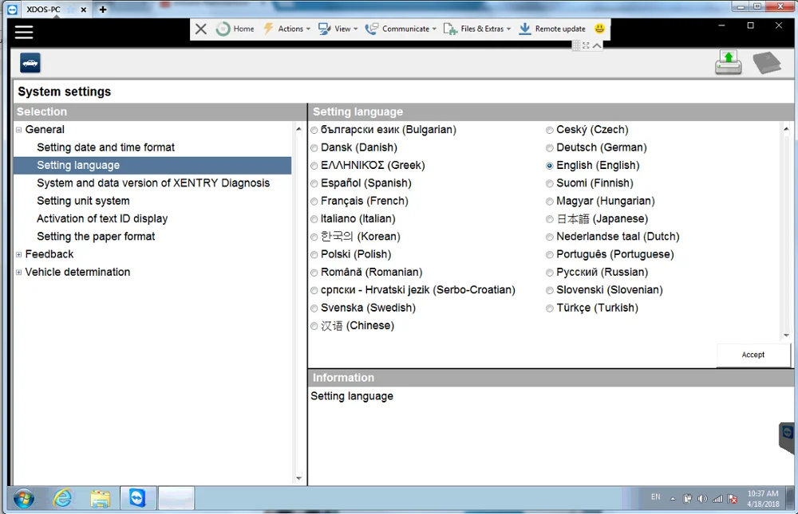Open the Actions dropdown menu

pyautogui.click(x=286, y=29)
